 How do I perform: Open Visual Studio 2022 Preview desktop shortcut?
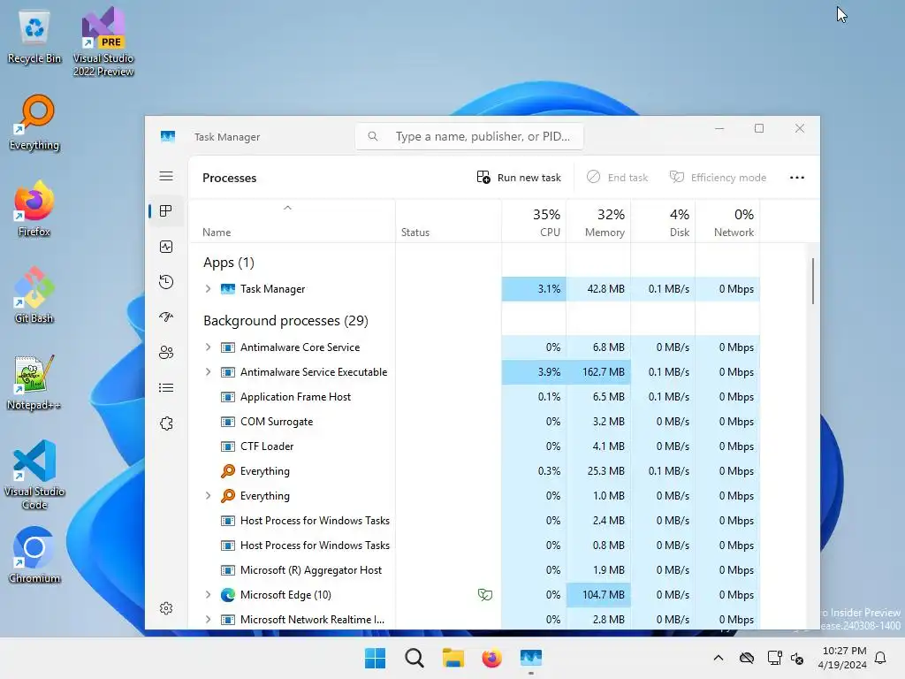pos(103,42)
